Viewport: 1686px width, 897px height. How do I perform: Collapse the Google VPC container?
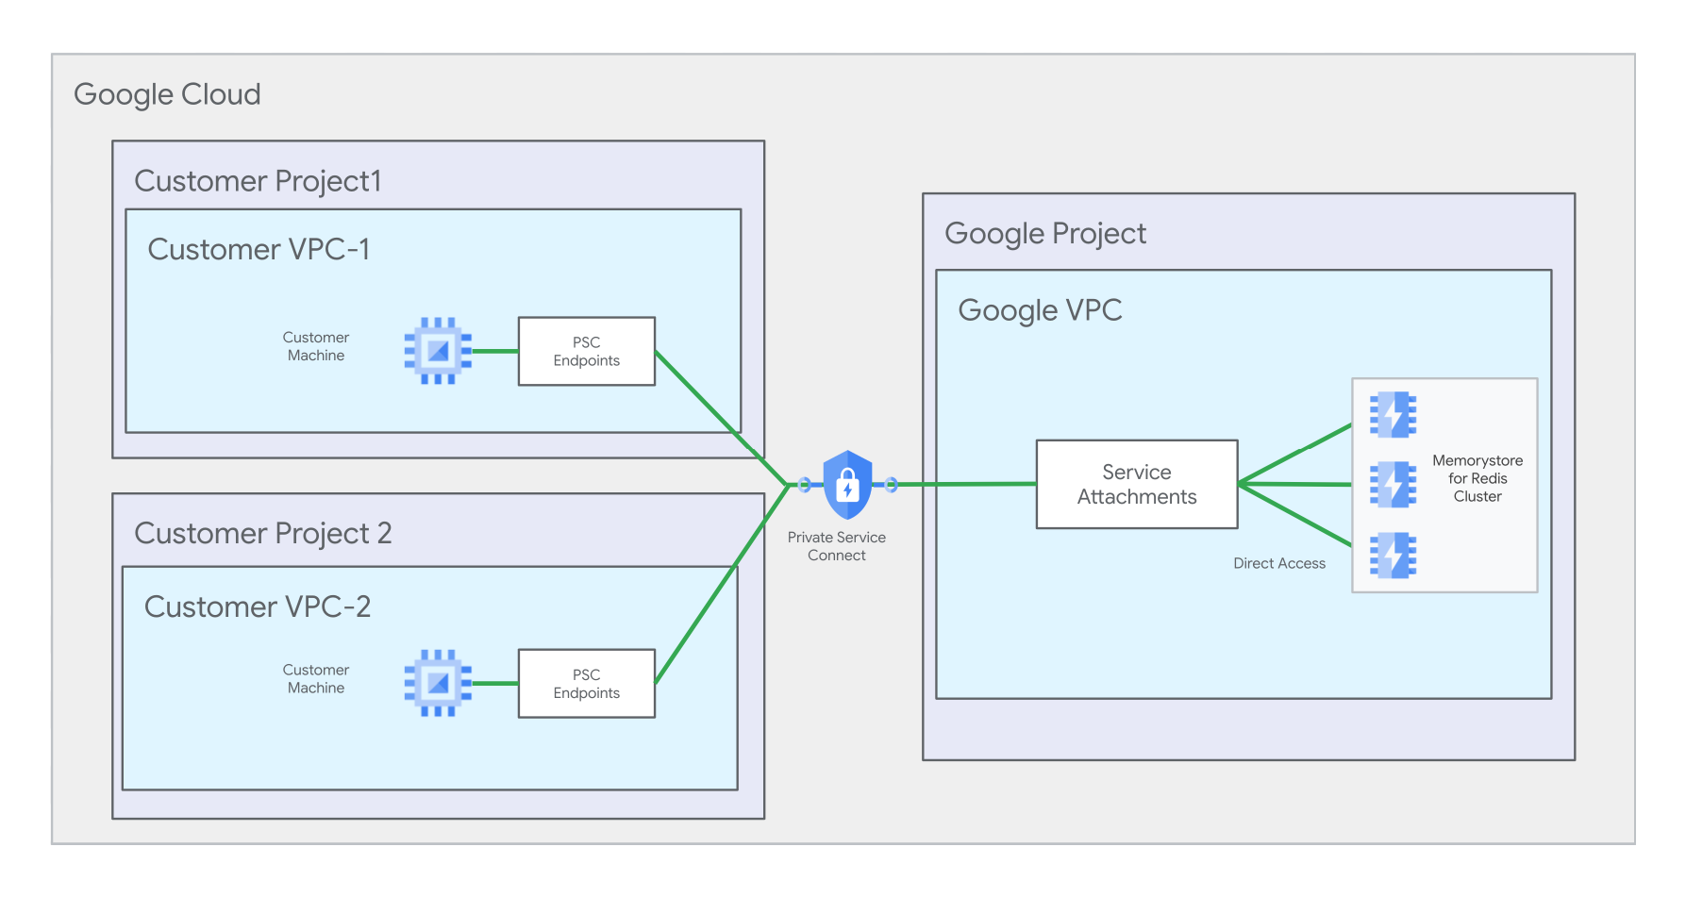(1040, 309)
